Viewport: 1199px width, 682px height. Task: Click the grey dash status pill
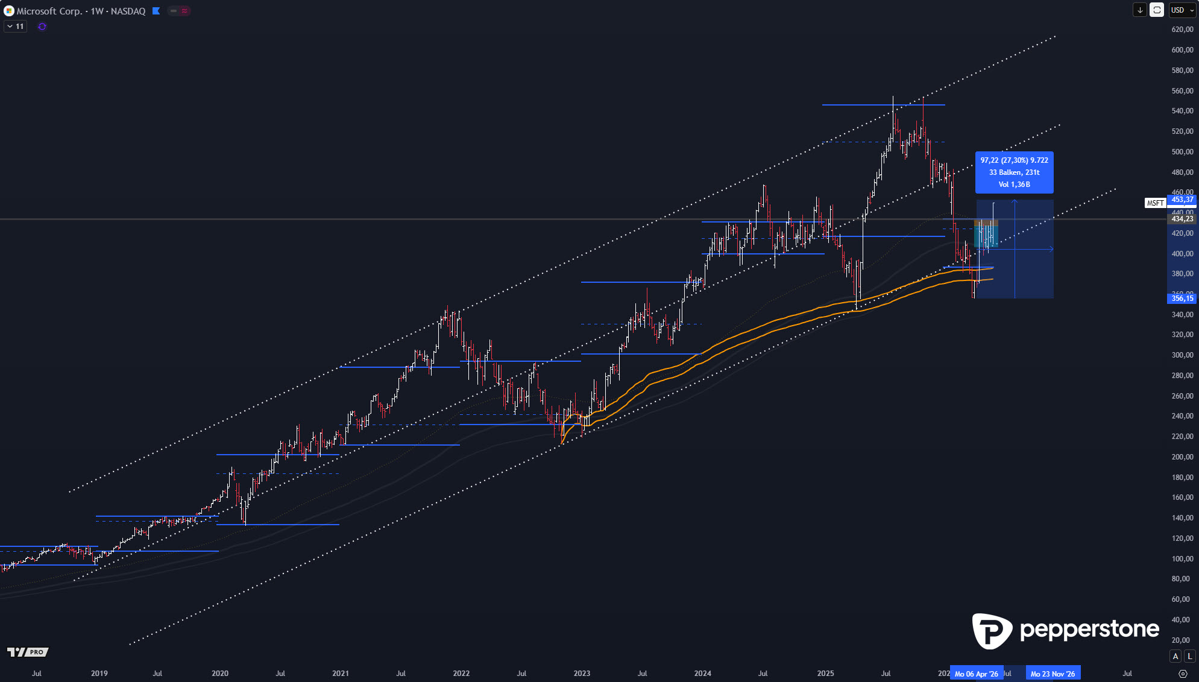coord(173,11)
